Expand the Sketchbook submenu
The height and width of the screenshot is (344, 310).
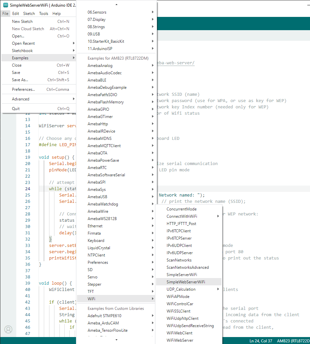click(22, 51)
